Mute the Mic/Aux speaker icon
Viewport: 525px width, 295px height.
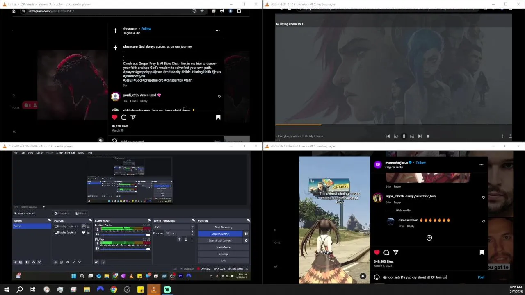[x=97, y=249]
